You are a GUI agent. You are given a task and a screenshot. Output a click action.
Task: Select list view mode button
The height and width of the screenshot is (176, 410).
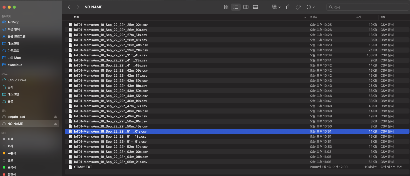pyautogui.click(x=236, y=7)
